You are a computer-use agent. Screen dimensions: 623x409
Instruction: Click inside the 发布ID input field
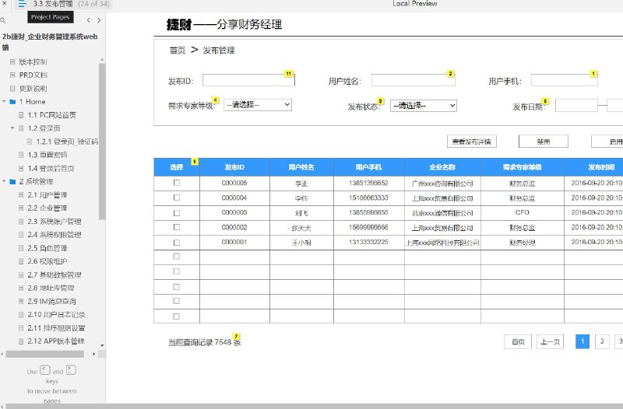(x=248, y=80)
